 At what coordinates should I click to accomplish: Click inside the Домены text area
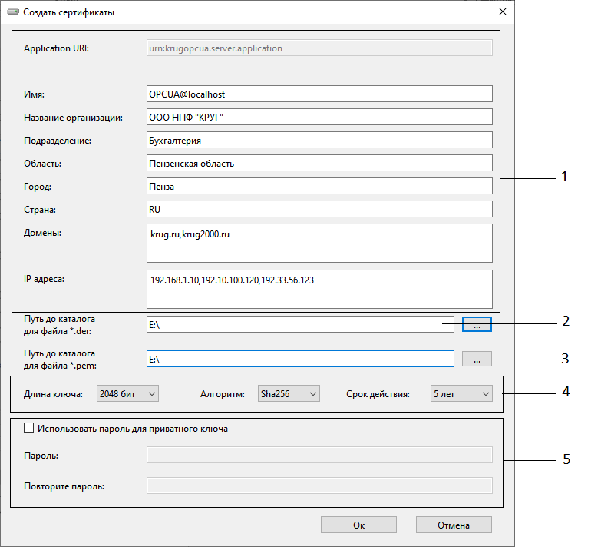click(x=318, y=244)
